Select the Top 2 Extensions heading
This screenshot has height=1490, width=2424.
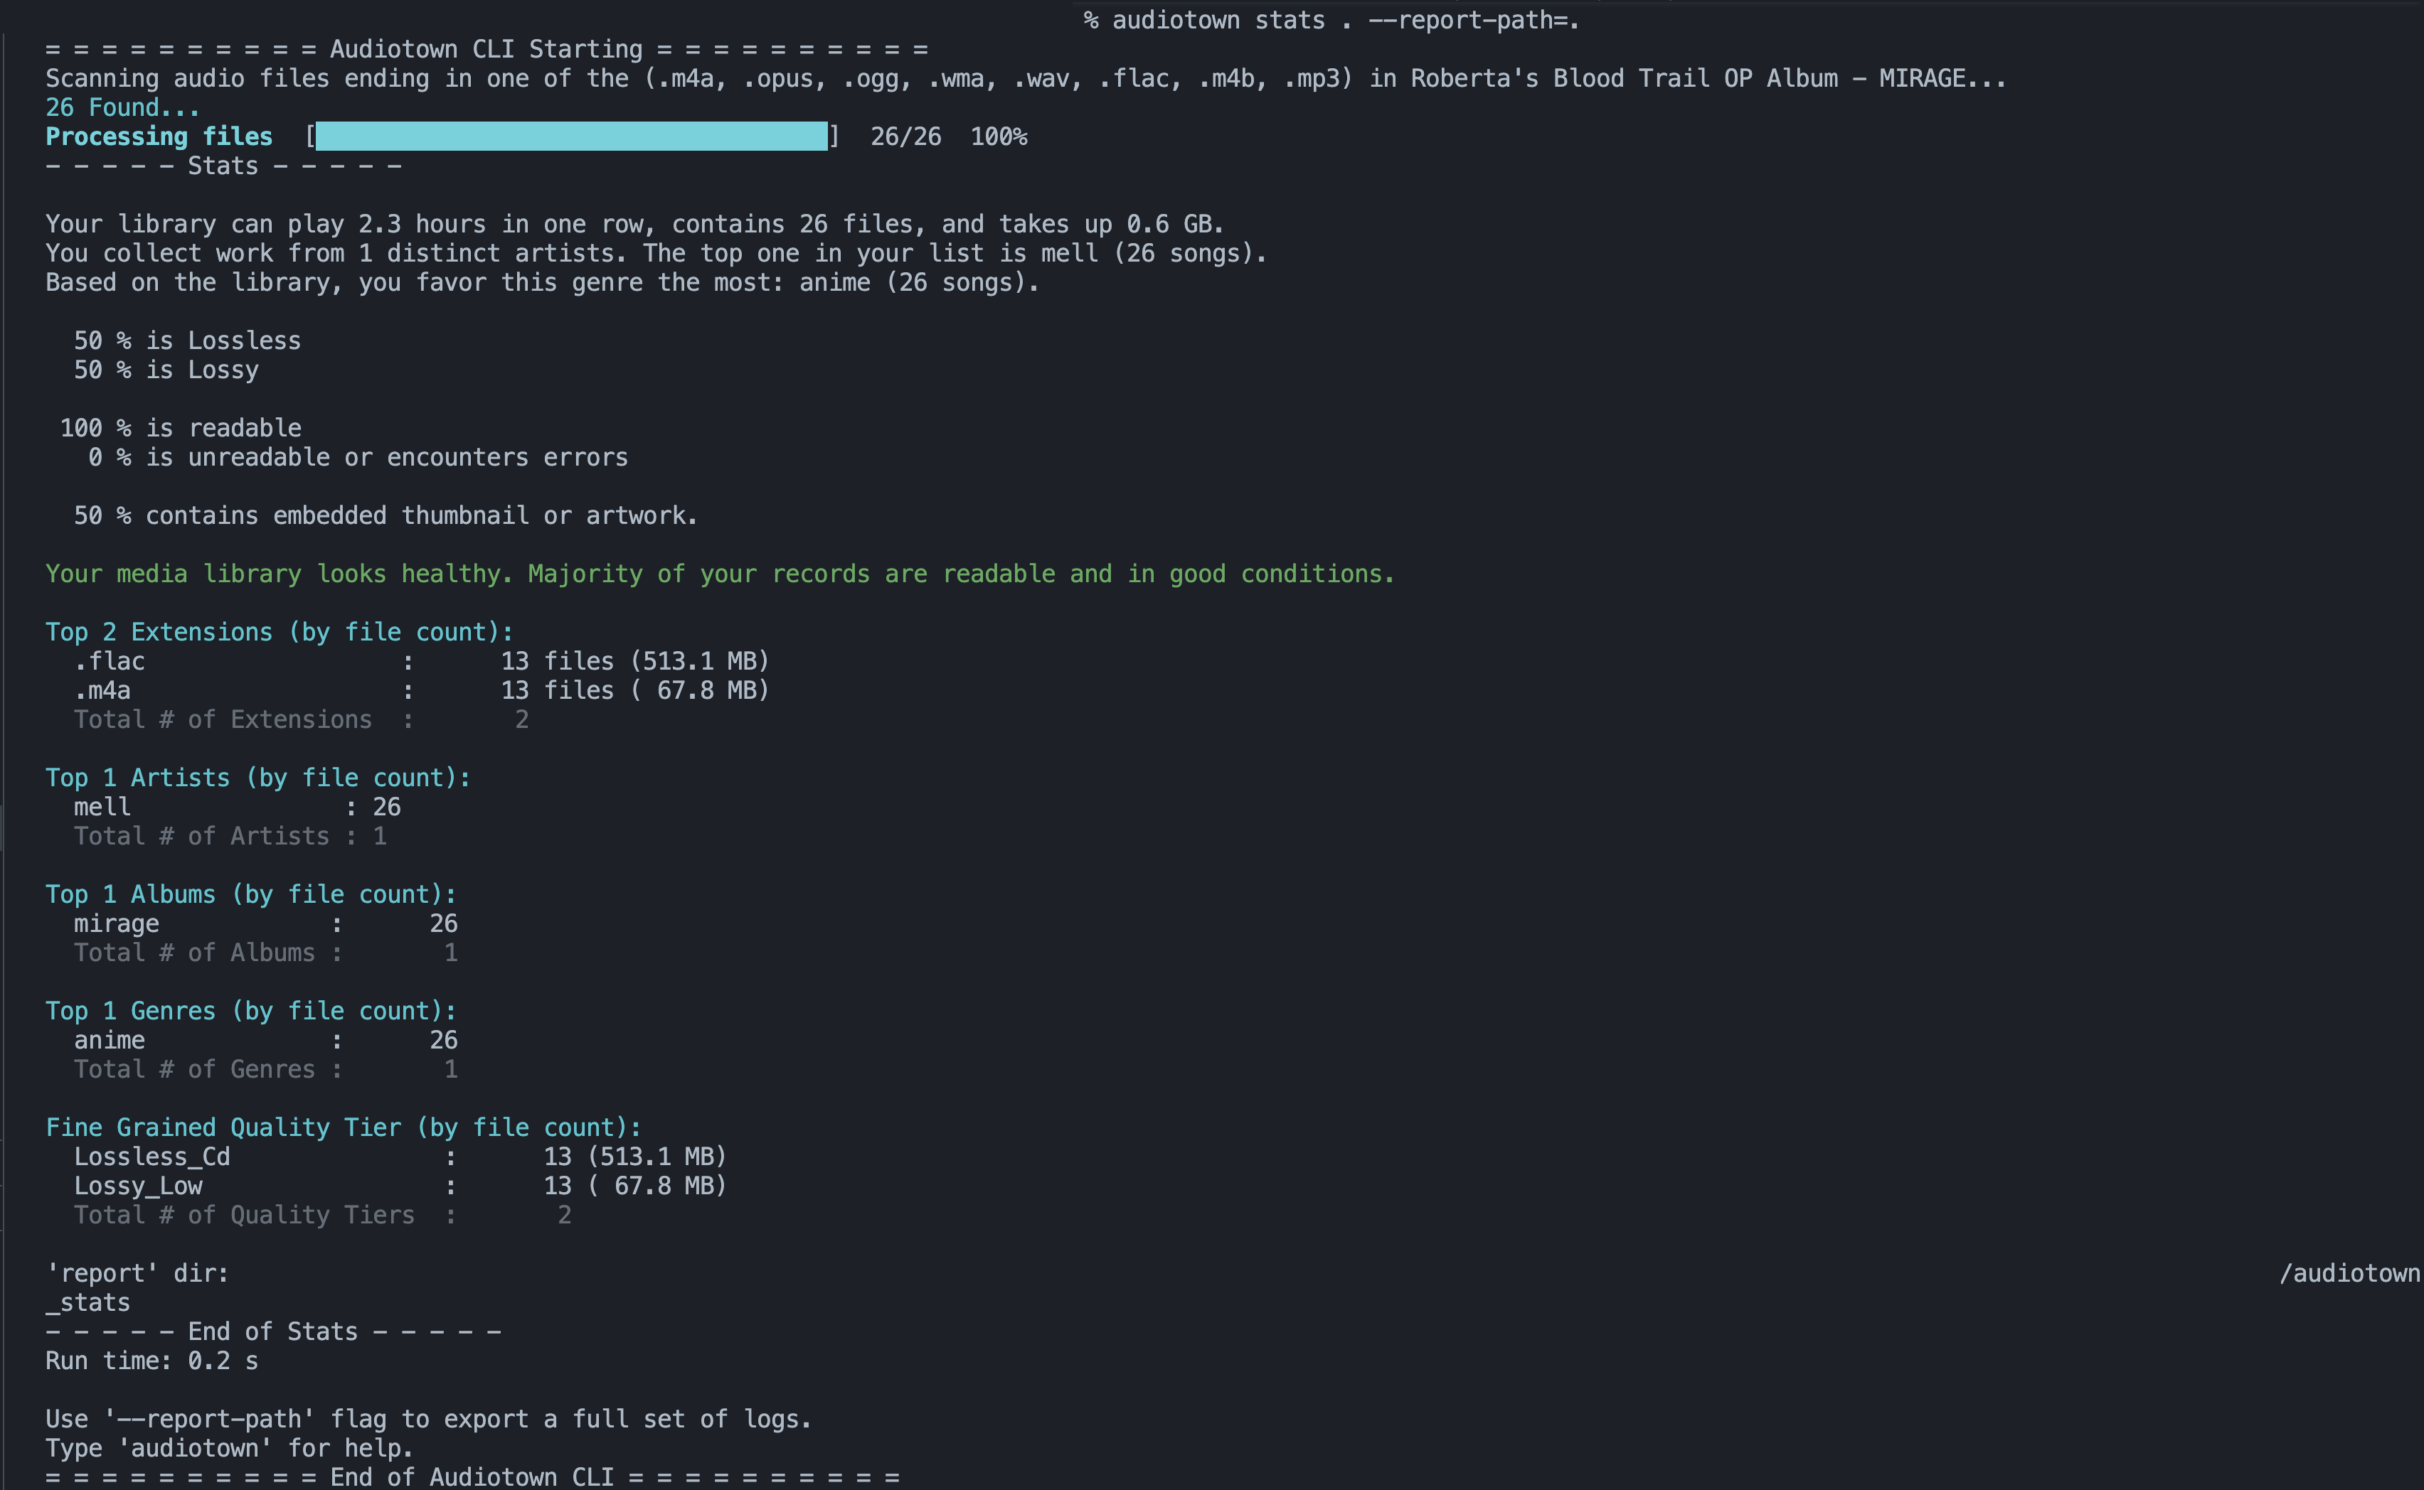(278, 631)
